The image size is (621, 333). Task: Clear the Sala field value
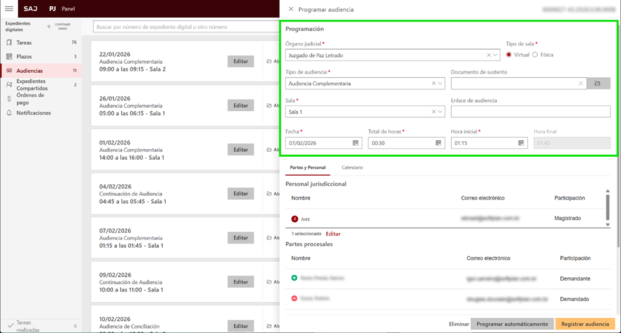(434, 111)
